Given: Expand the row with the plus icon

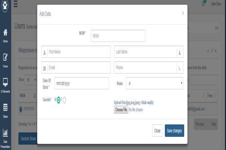Looking at the screenshot, I should point(21,109).
